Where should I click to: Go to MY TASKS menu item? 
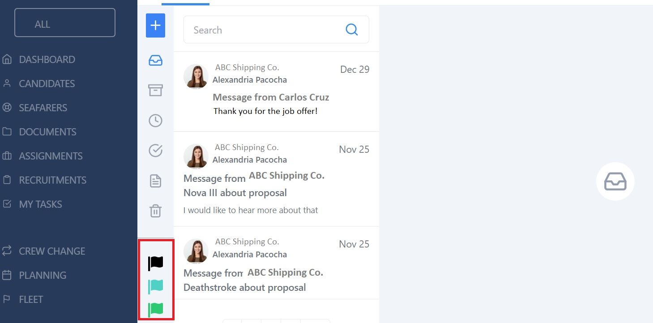[x=41, y=204]
